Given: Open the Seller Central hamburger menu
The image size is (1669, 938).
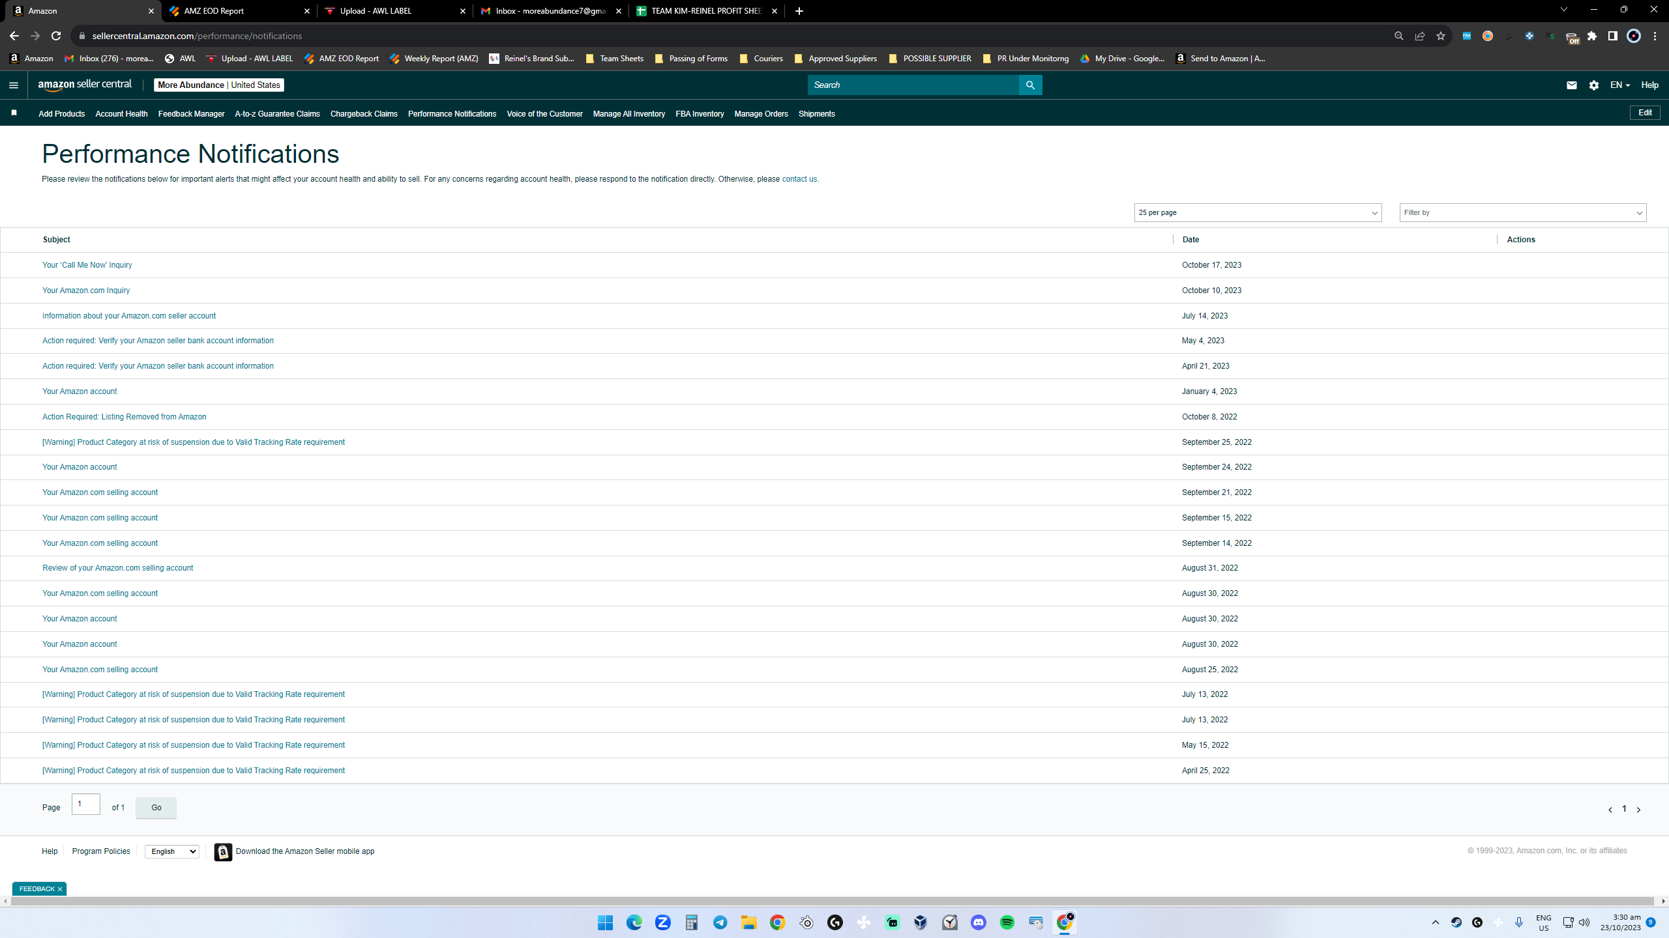Looking at the screenshot, I should 14,85.
